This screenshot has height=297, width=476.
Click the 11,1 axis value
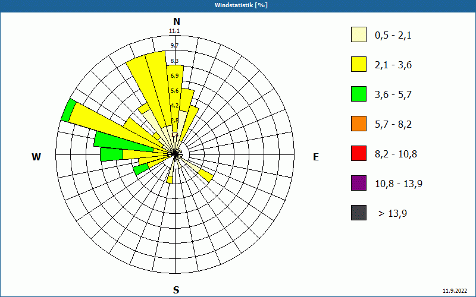[x=174, y=31]
